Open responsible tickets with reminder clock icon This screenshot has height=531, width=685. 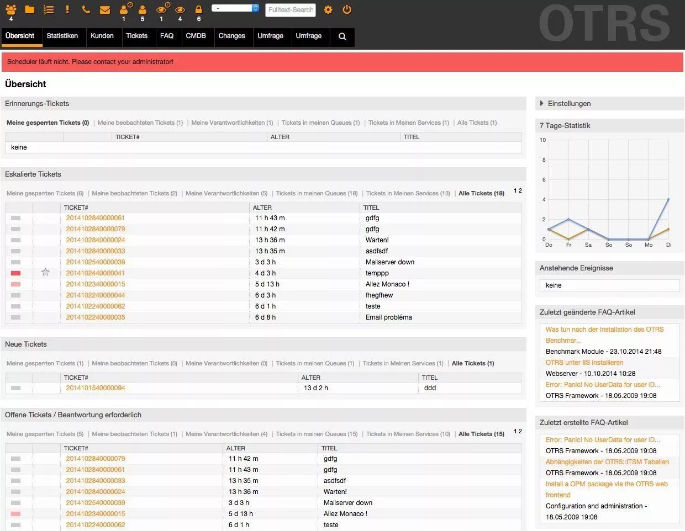pyautogui.click(x=125, y=8)
